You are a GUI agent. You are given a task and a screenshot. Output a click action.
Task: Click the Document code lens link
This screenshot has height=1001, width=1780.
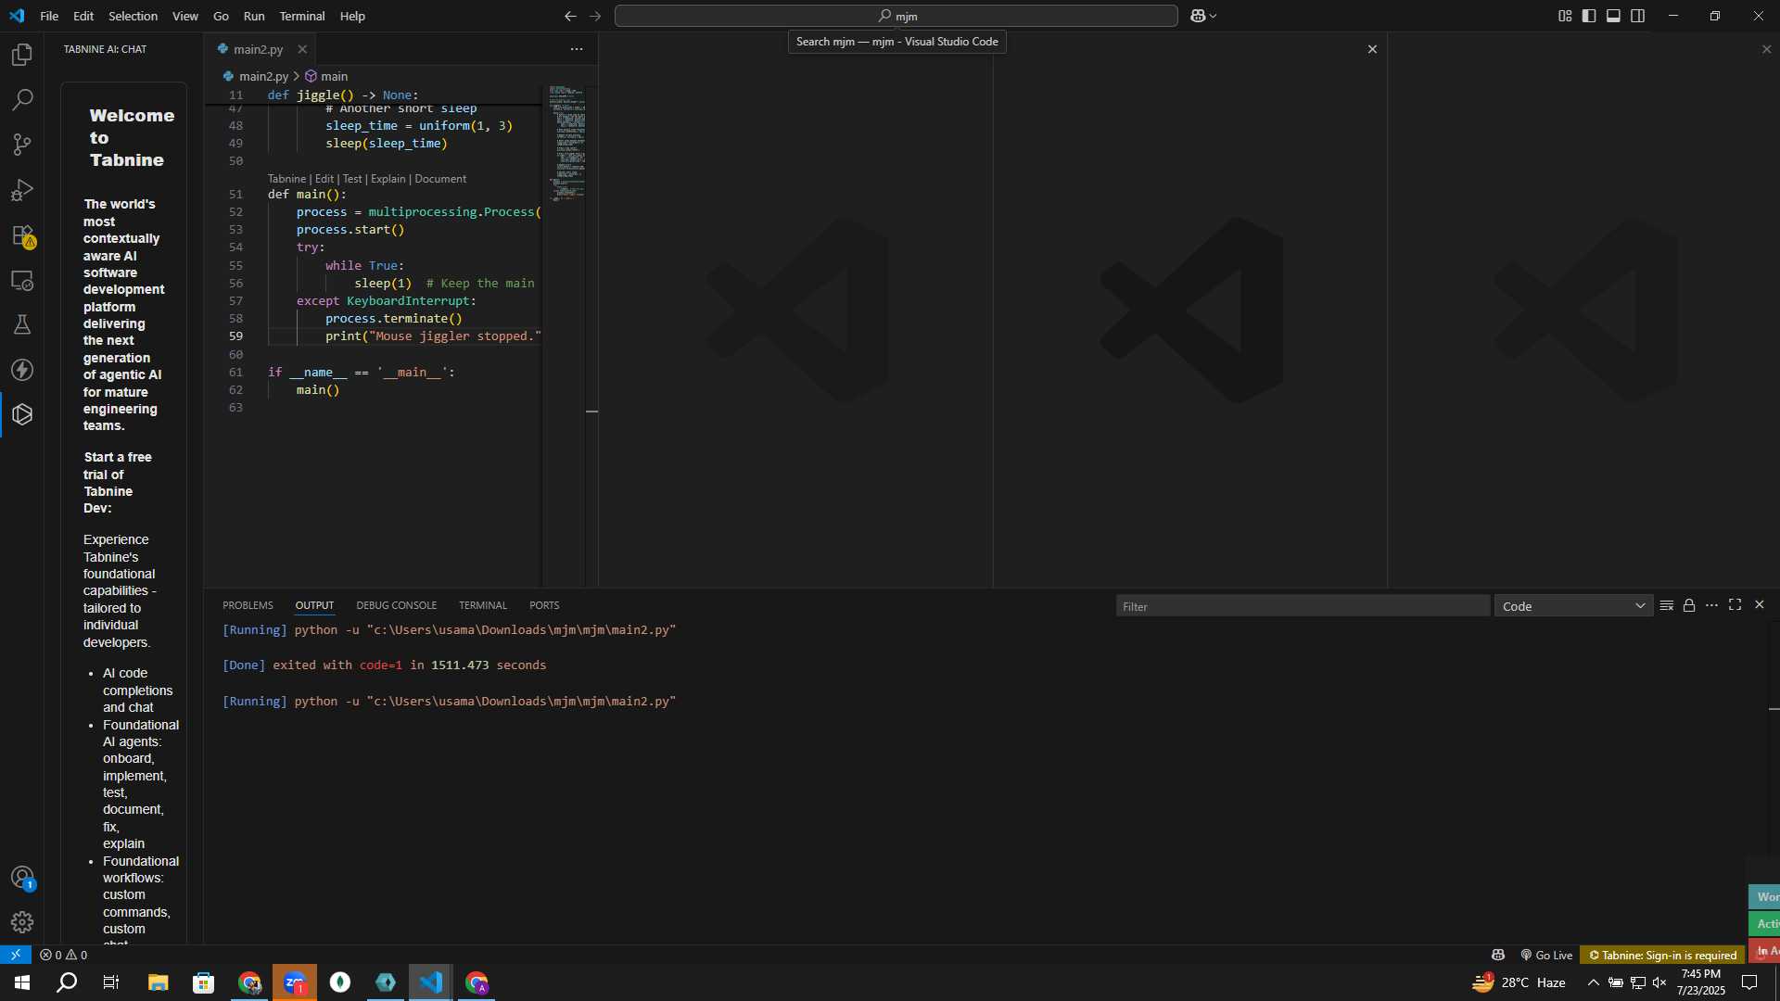[x=440, y=179]
